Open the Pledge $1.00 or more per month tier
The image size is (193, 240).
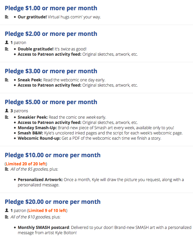(51, 8)
